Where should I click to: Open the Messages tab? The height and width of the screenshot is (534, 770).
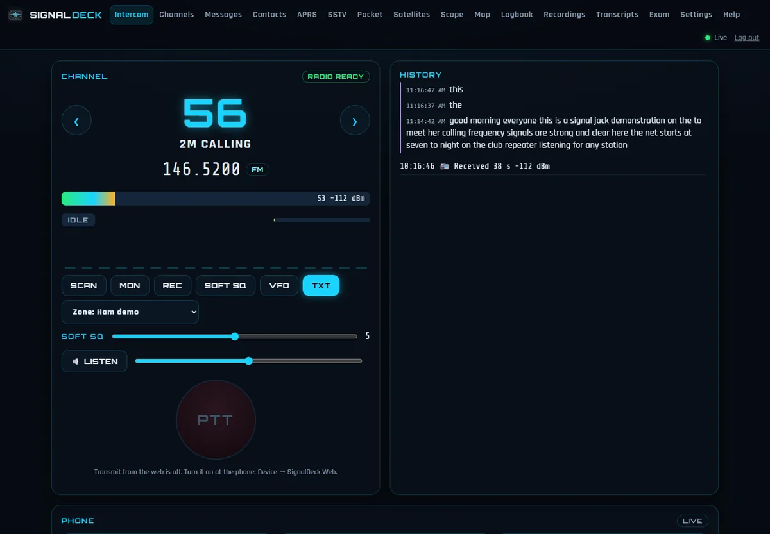[x=223, y=15]
